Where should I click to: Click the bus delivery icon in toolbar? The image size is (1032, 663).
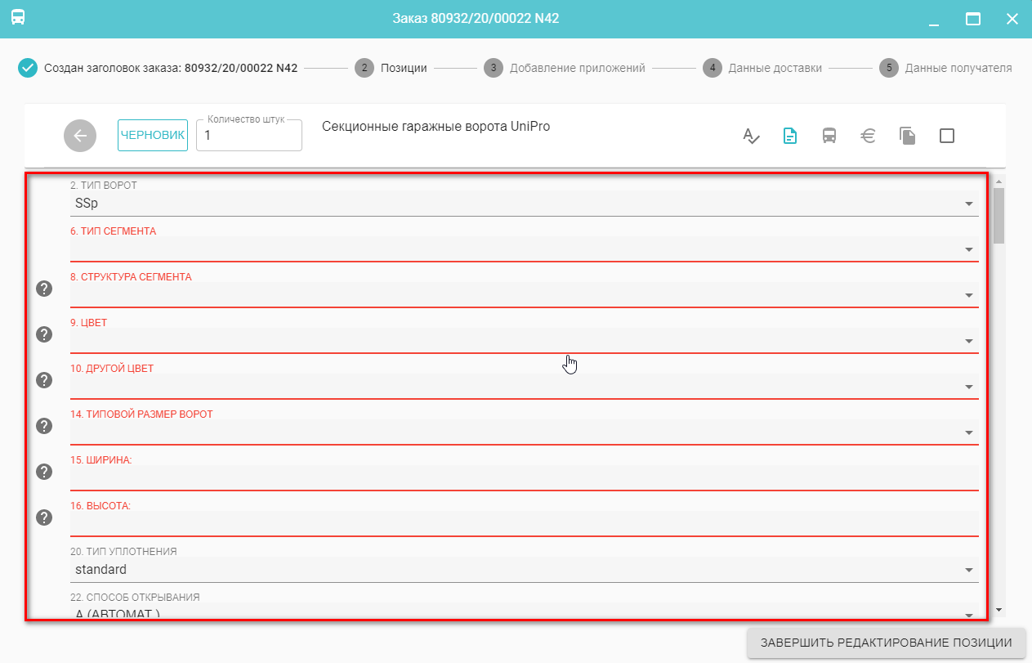(x=829, y=136)
